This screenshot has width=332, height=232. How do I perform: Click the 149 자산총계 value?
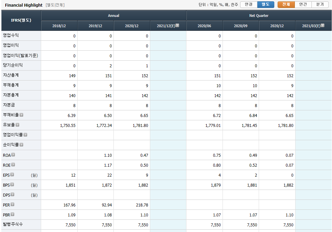pyautogui.click(x=72, y=76)
